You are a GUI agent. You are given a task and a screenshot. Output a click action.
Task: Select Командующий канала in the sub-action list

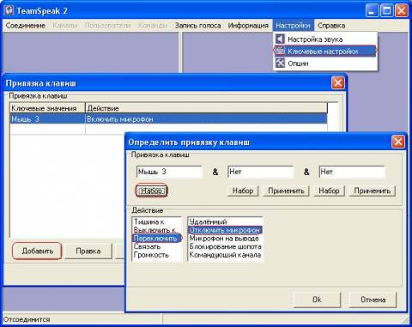[x=225, y=255]
